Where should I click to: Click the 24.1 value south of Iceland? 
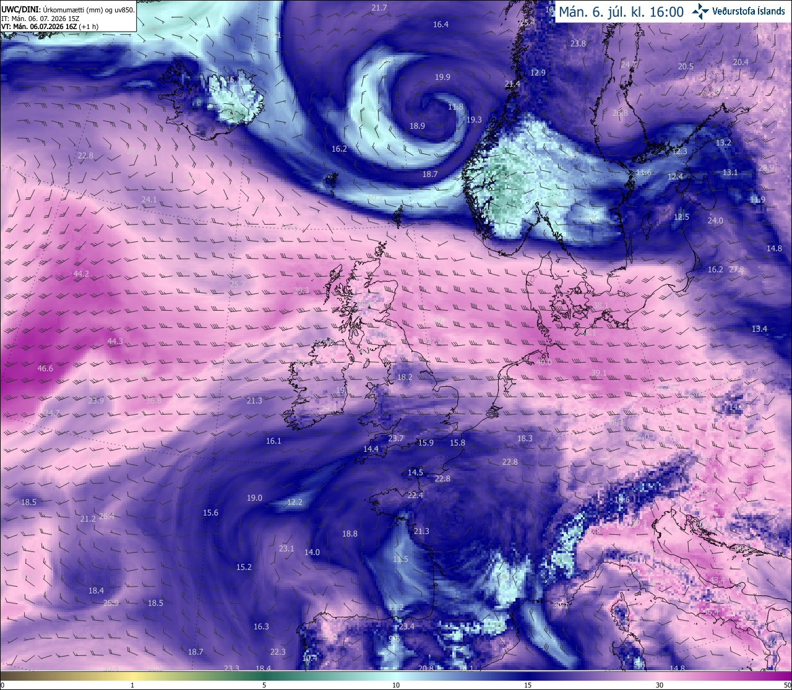(149, 199)
